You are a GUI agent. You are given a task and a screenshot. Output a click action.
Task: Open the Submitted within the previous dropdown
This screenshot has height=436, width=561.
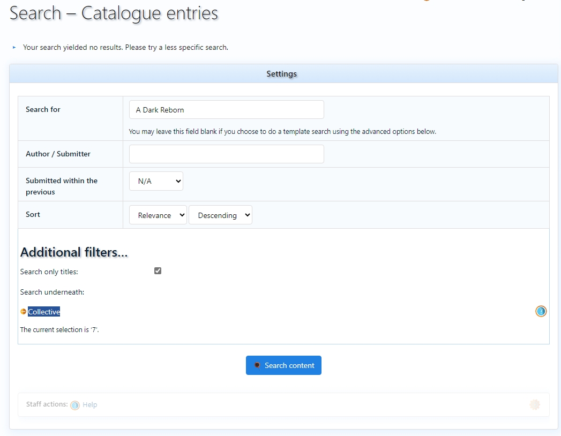click(156, 181)
